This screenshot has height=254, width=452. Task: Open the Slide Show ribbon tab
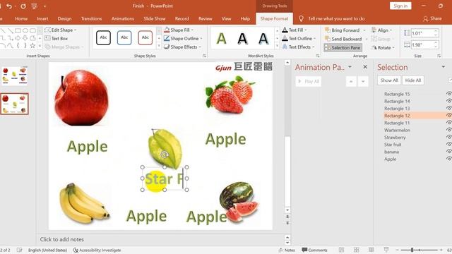155,18
